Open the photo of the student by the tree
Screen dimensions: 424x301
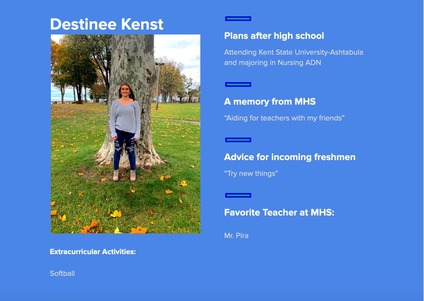125,134
